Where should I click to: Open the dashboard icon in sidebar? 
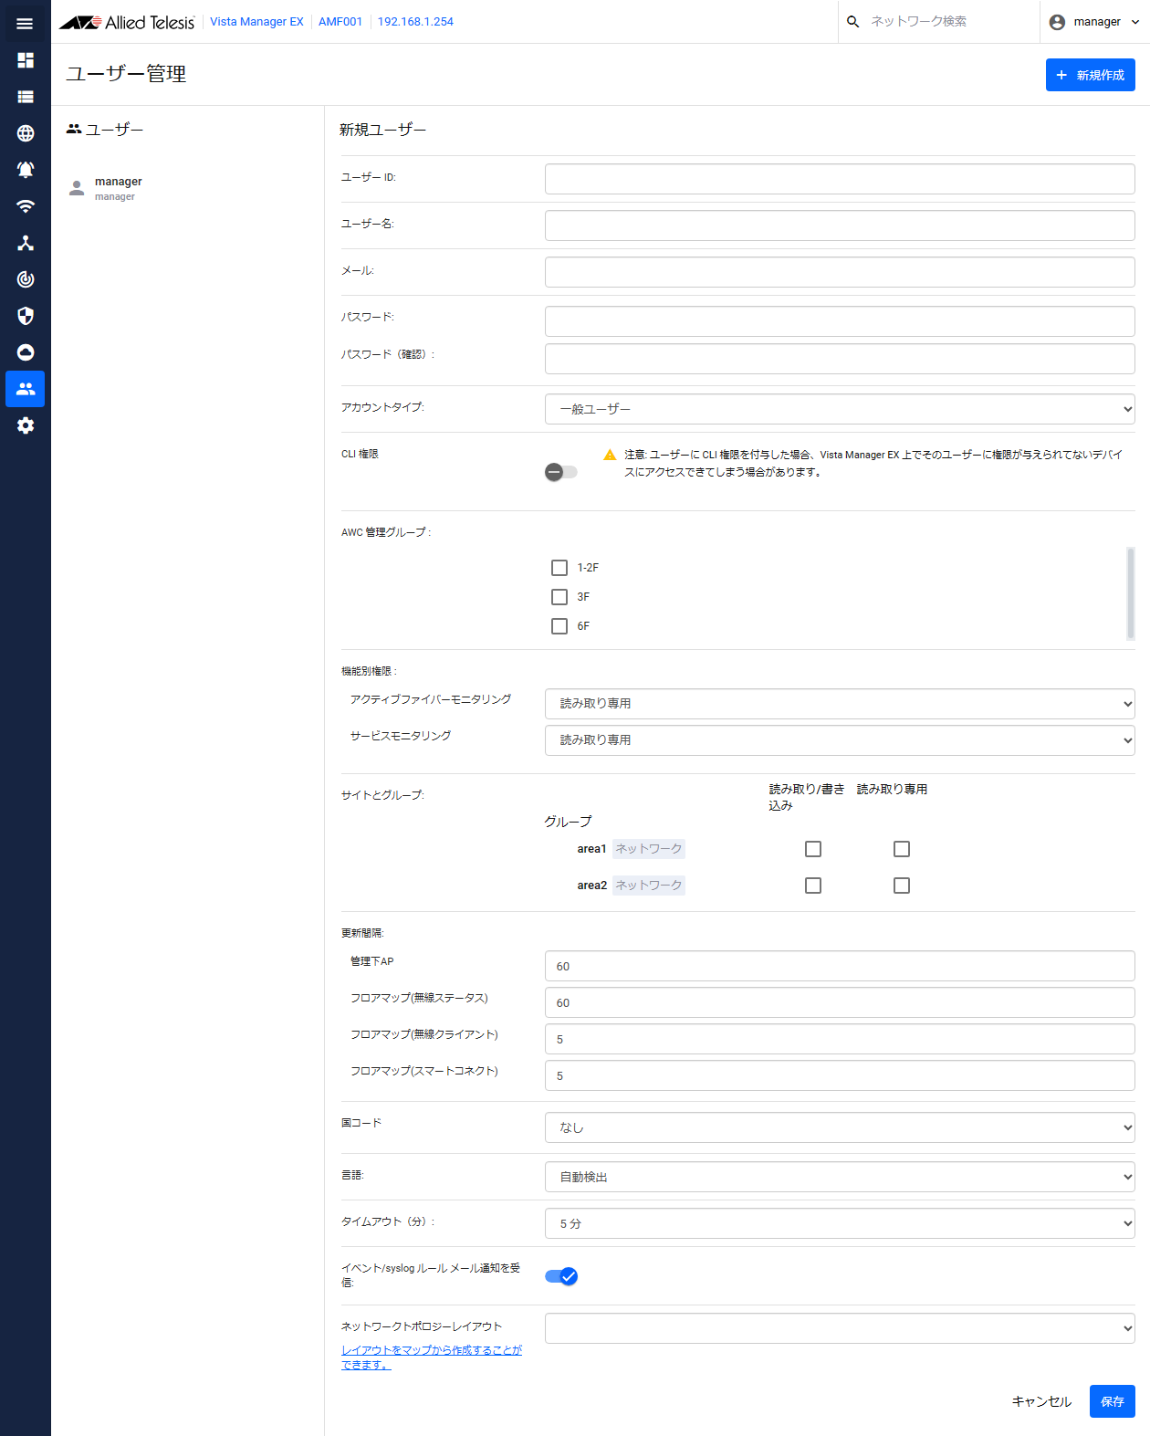(x=26, y=60)
